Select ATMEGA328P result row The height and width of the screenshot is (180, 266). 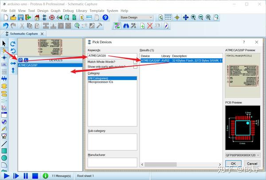tap(181, 61)
